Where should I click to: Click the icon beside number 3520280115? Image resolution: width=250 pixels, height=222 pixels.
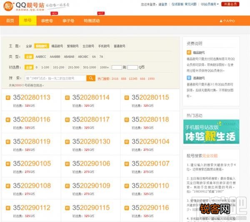tap(127, 97)
